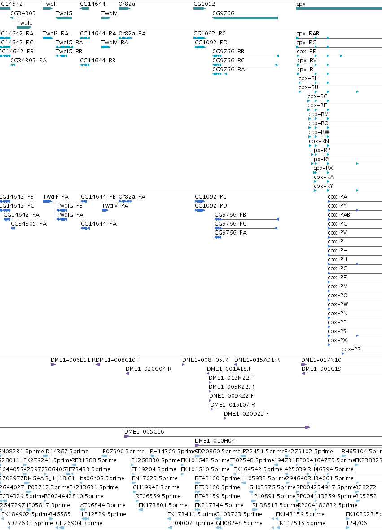The image size is (382, 530).
Task: Click transcript label cpx-RS
Action: [x=321, y=159]
